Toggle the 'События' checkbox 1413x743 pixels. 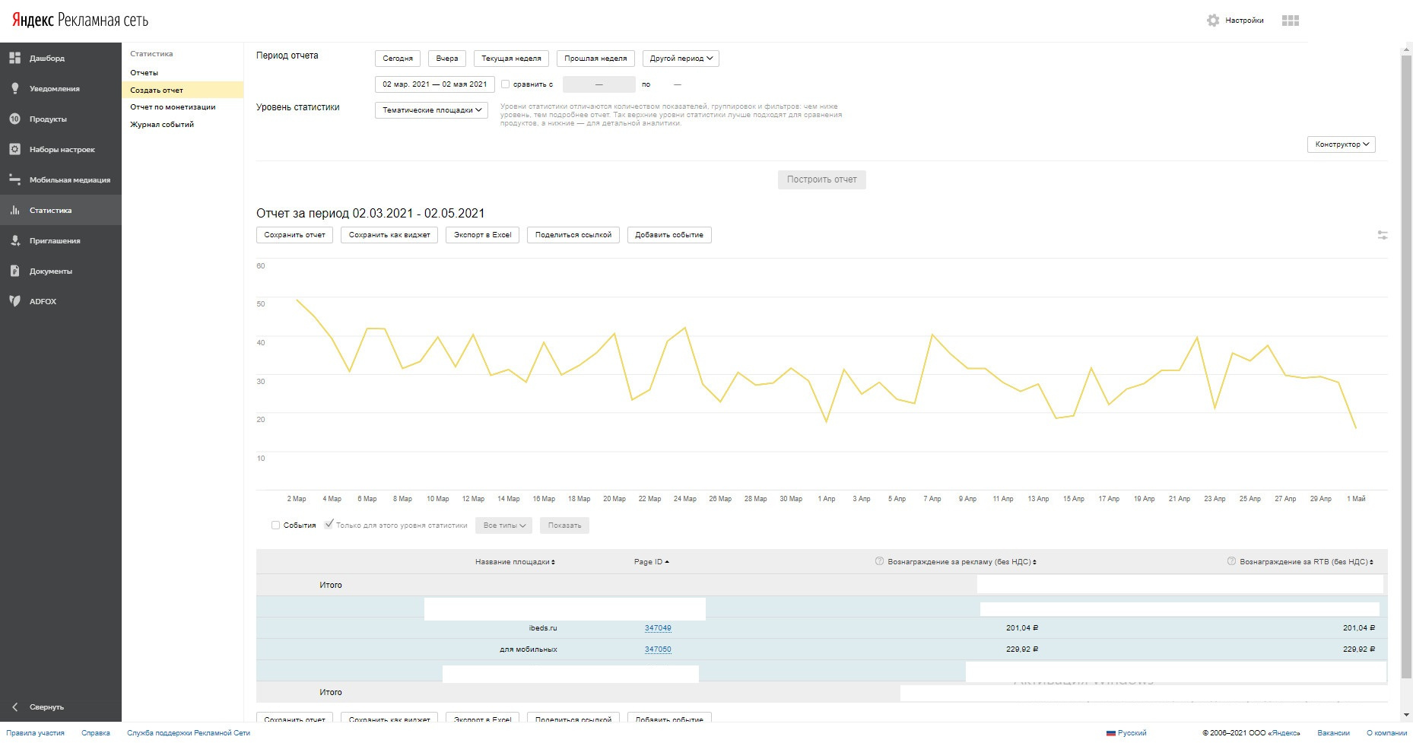pyautogui.click(x=275, y=525)
